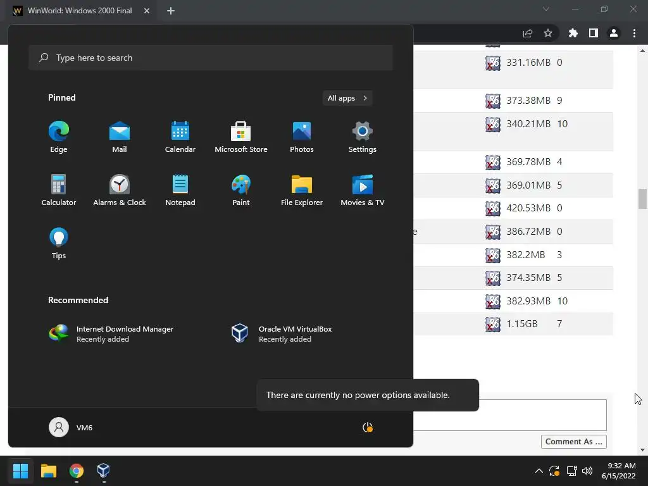This screenshot has width=648, height=486.
Task: Open Edge from pinned apps
Action: pos(59,137)
